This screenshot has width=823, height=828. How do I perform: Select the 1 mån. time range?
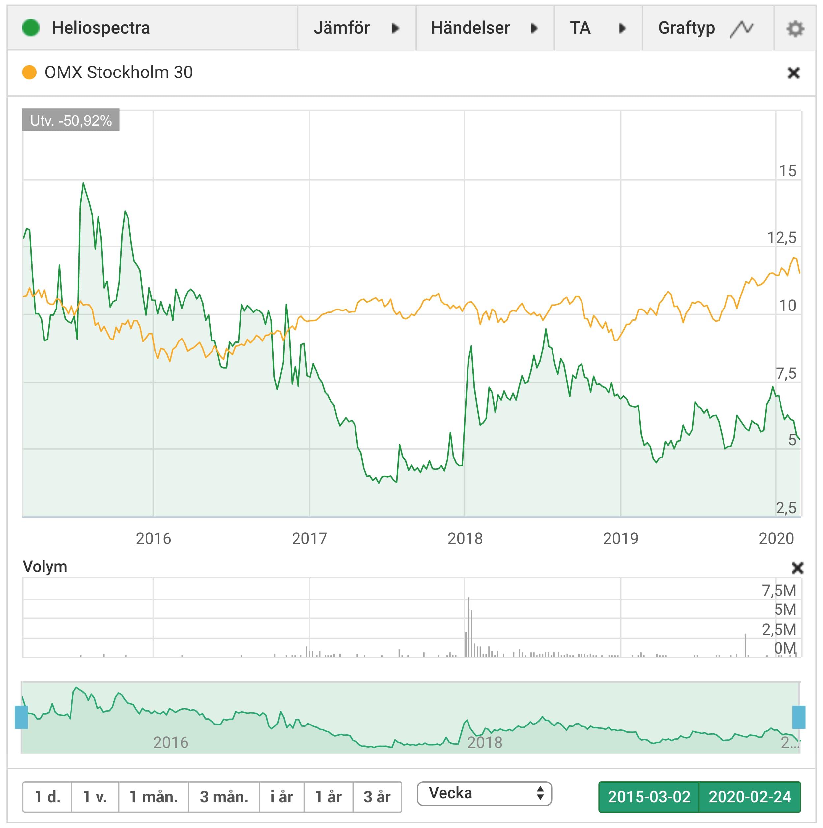[154, 797]
